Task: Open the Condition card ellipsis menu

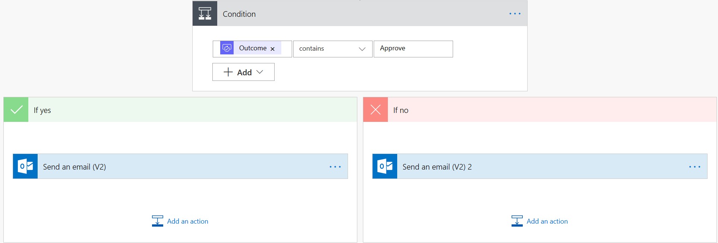Action: click(515, 14)
